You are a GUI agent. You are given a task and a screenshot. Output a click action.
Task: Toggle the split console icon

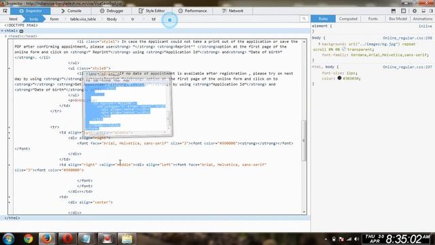[394, 11]
